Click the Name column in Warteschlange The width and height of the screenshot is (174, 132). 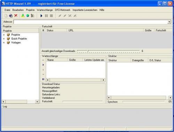point(57,60)
